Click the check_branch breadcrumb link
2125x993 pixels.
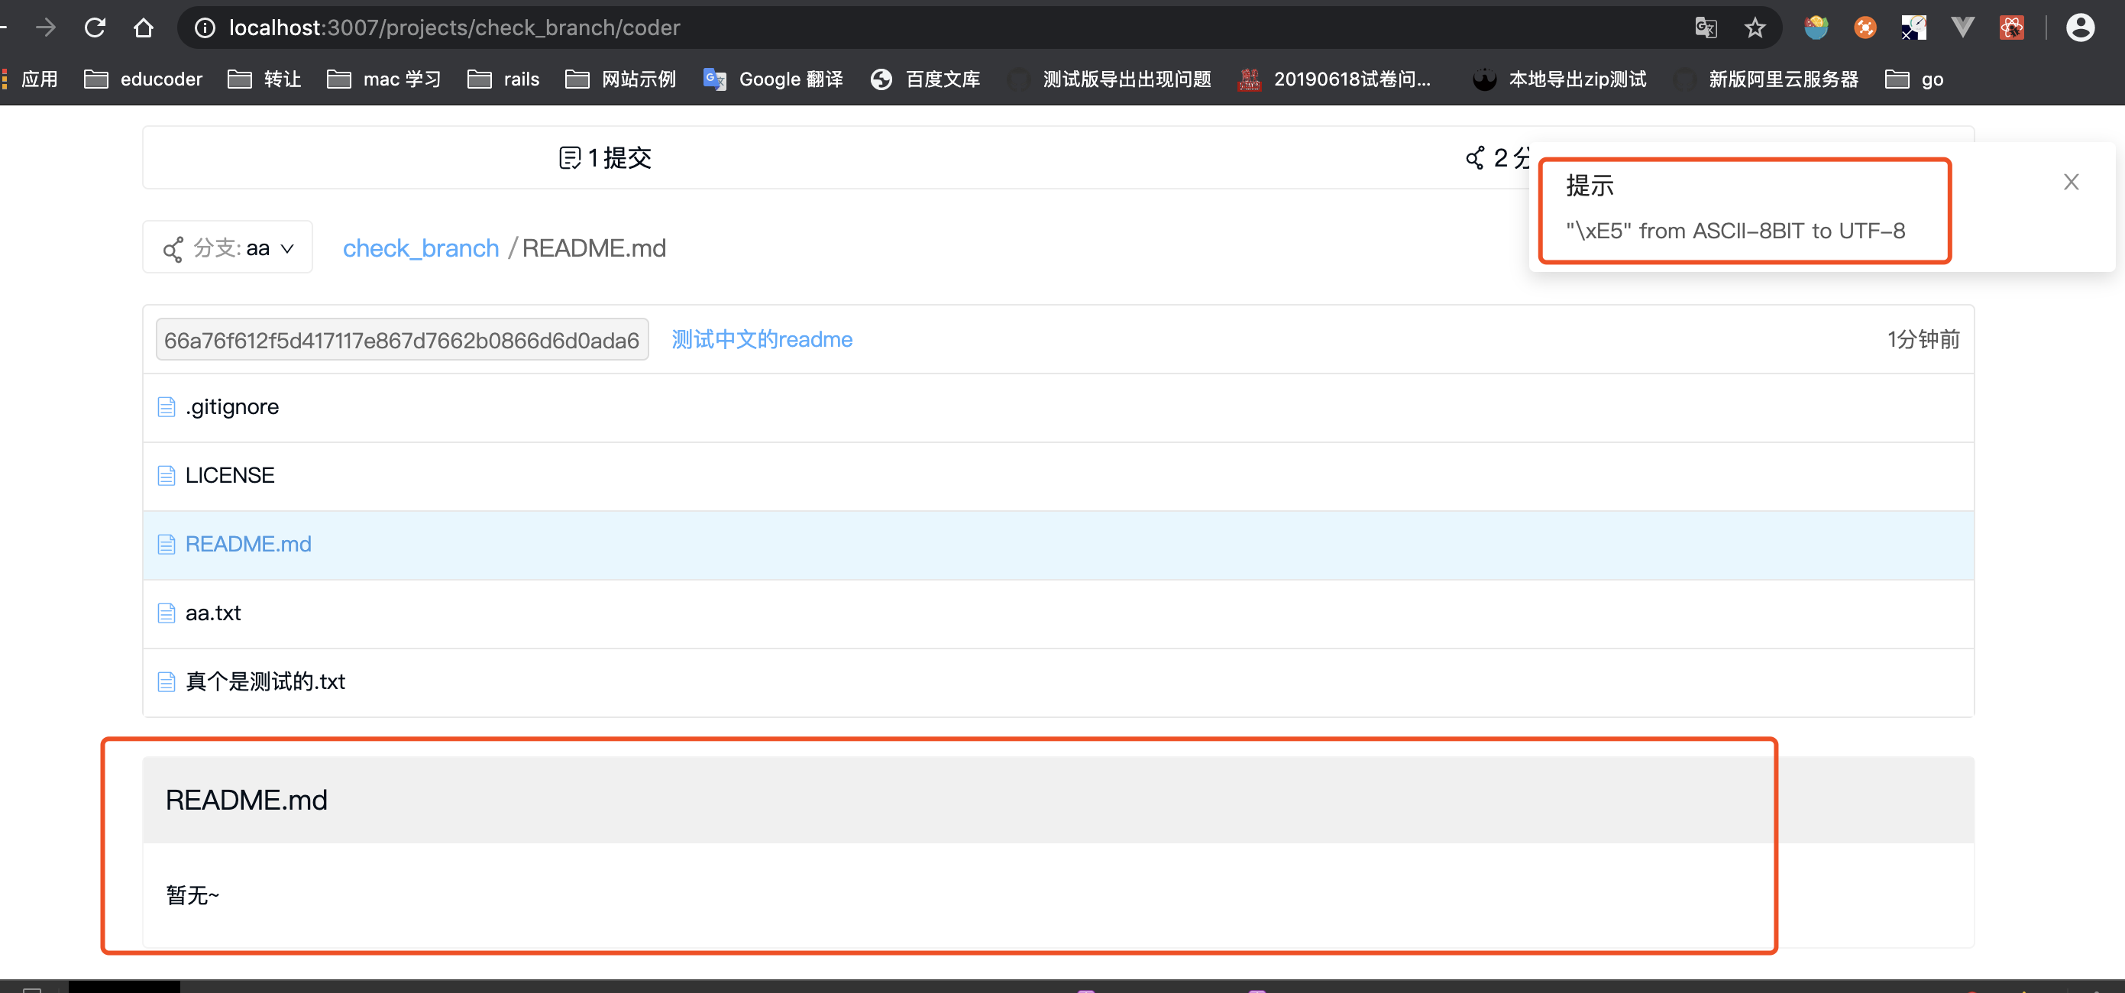pyautogui.click(x=421, y=247)
